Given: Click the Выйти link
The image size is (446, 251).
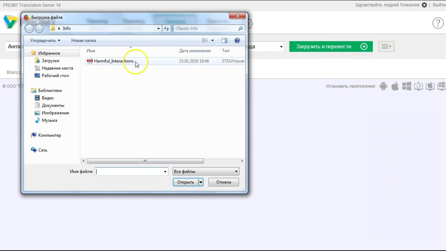Looking at the screenshot, I should tap(439, 5).
